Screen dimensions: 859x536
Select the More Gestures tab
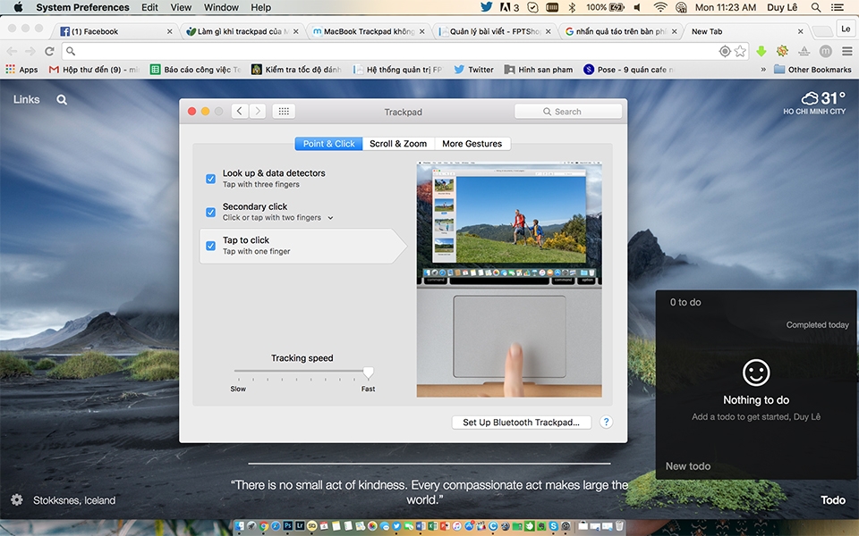coord(472,143)
